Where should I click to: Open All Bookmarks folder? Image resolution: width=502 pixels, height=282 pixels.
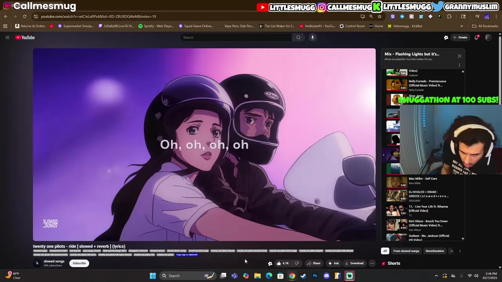(x=485, y=26)
